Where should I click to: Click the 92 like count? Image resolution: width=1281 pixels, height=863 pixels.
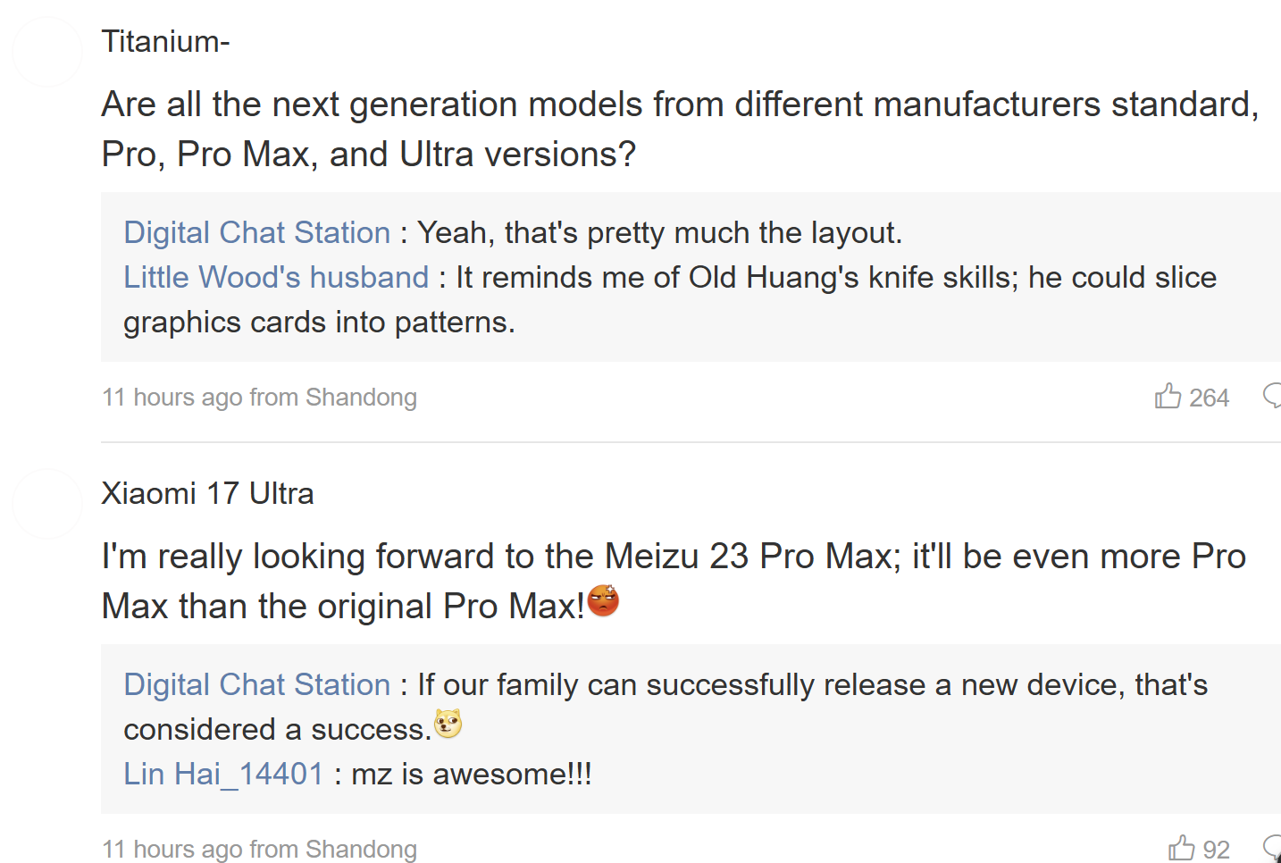coord(1216,850)
